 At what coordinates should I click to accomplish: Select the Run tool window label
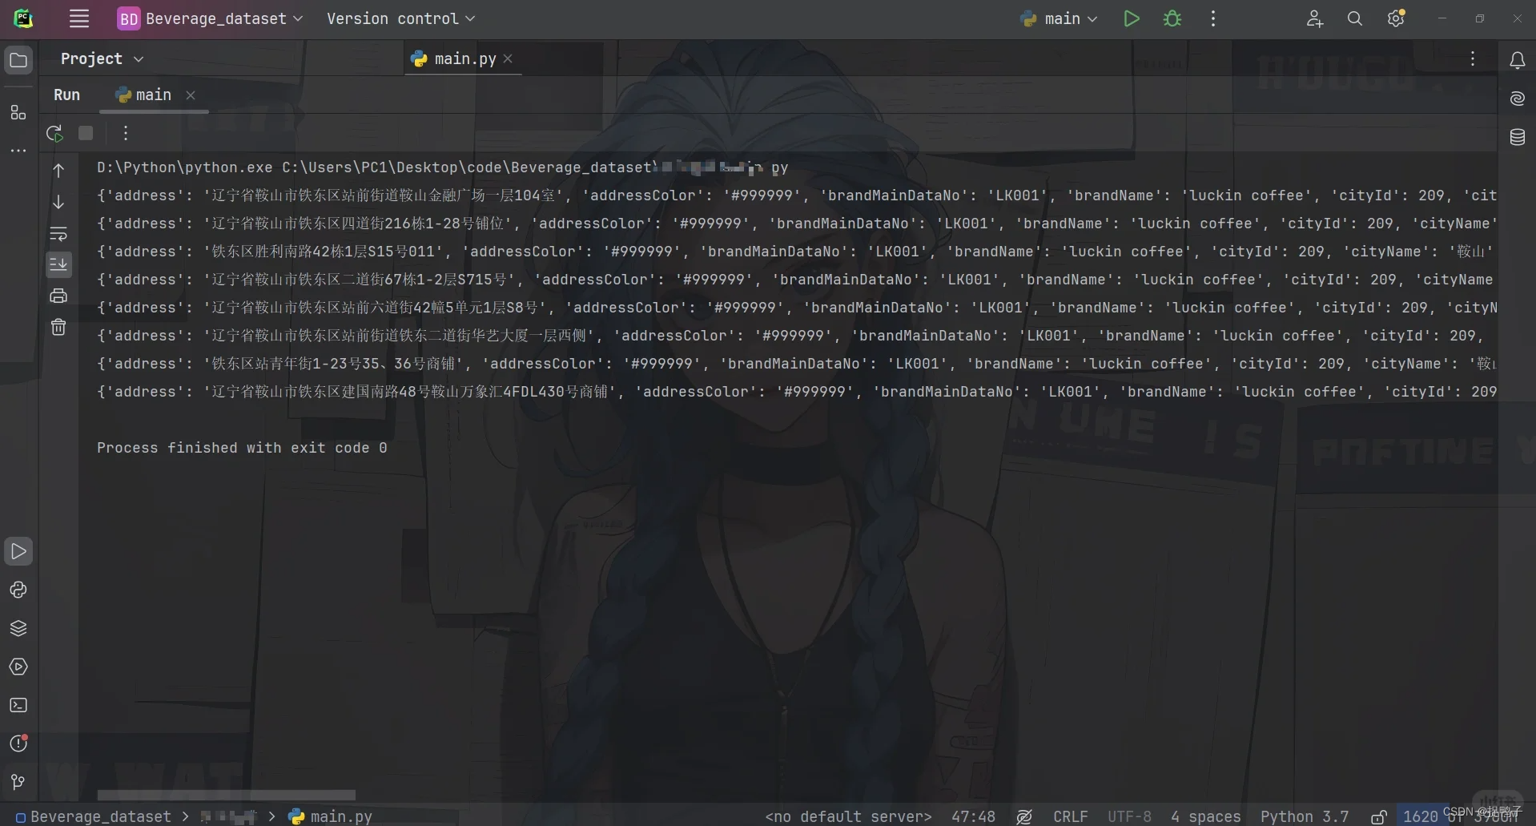[66, 95]
